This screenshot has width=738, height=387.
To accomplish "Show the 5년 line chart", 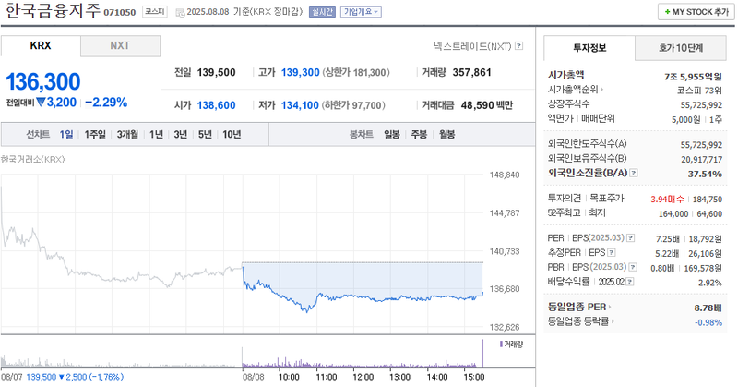I will (x=205, y=134).
